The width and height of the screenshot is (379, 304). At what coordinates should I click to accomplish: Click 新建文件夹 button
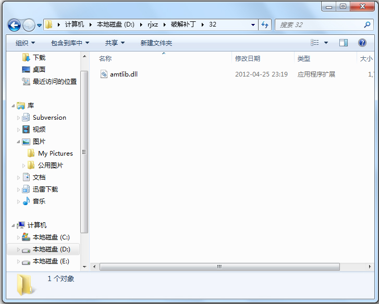tap(156, 43)
